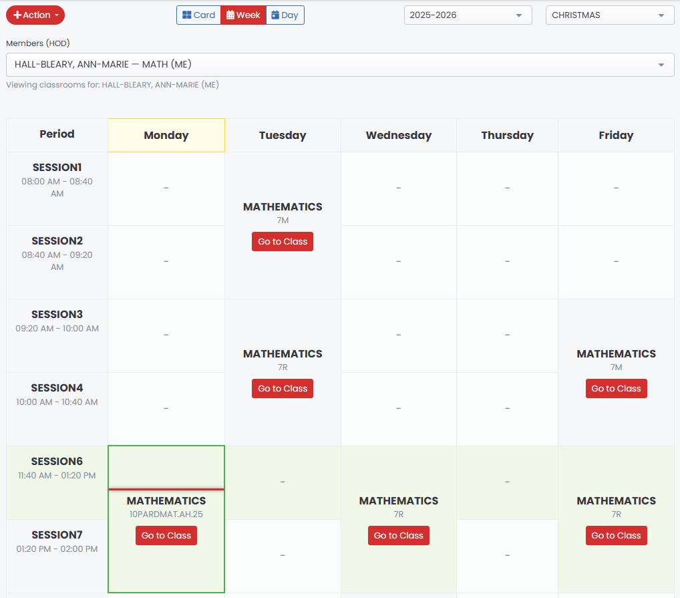Open the red Action menu button

35,15
